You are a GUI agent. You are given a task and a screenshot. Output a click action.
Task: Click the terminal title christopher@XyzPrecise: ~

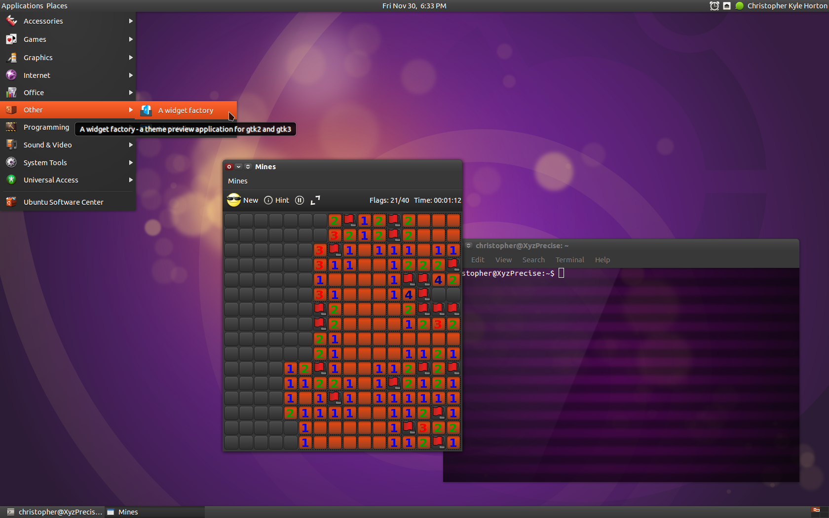coord(522,246)
